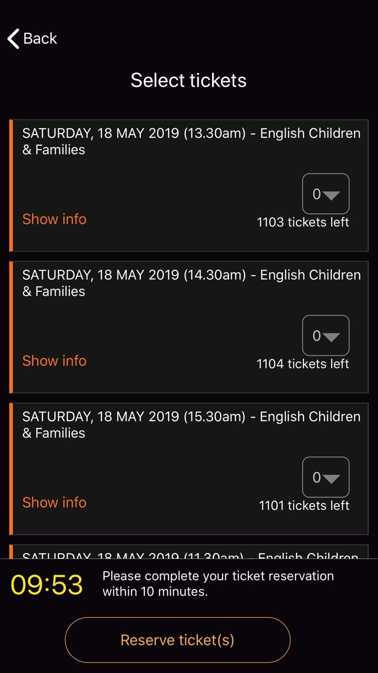Click the Back label text
The height and width of the screenshot is (673, 378).
coord(40,39)
